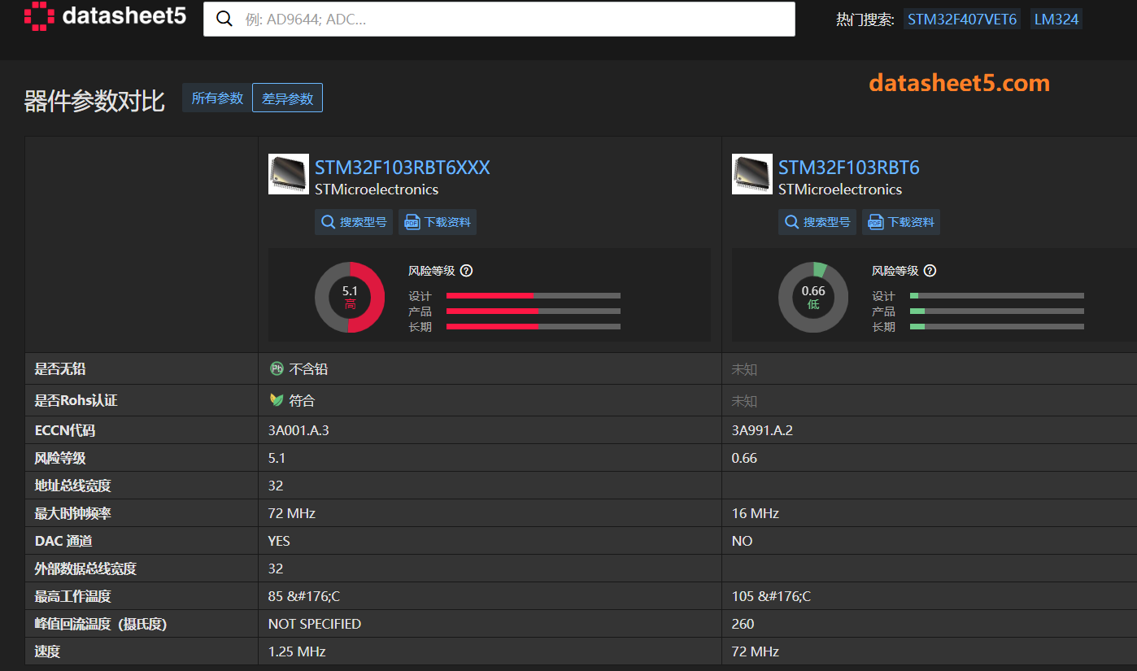This screenshot has height=671, width=1137.
Task: Click the 最高工作温度 row label
Action: [73, 596]
